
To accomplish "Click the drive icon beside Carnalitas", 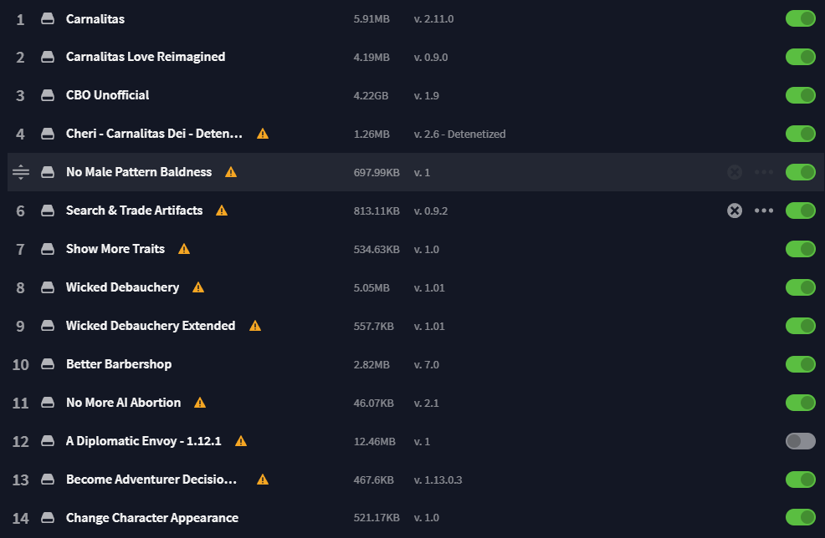I will 49,18.
